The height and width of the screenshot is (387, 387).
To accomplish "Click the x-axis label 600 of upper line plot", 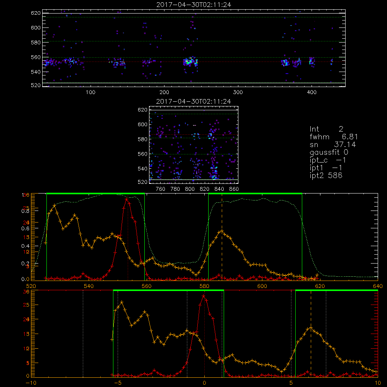I will [x=262, y=286].
